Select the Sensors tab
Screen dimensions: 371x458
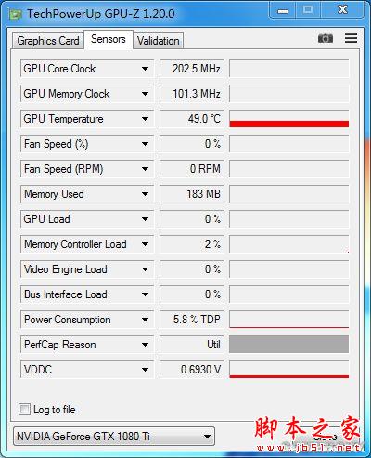click(x=109, y=39)
